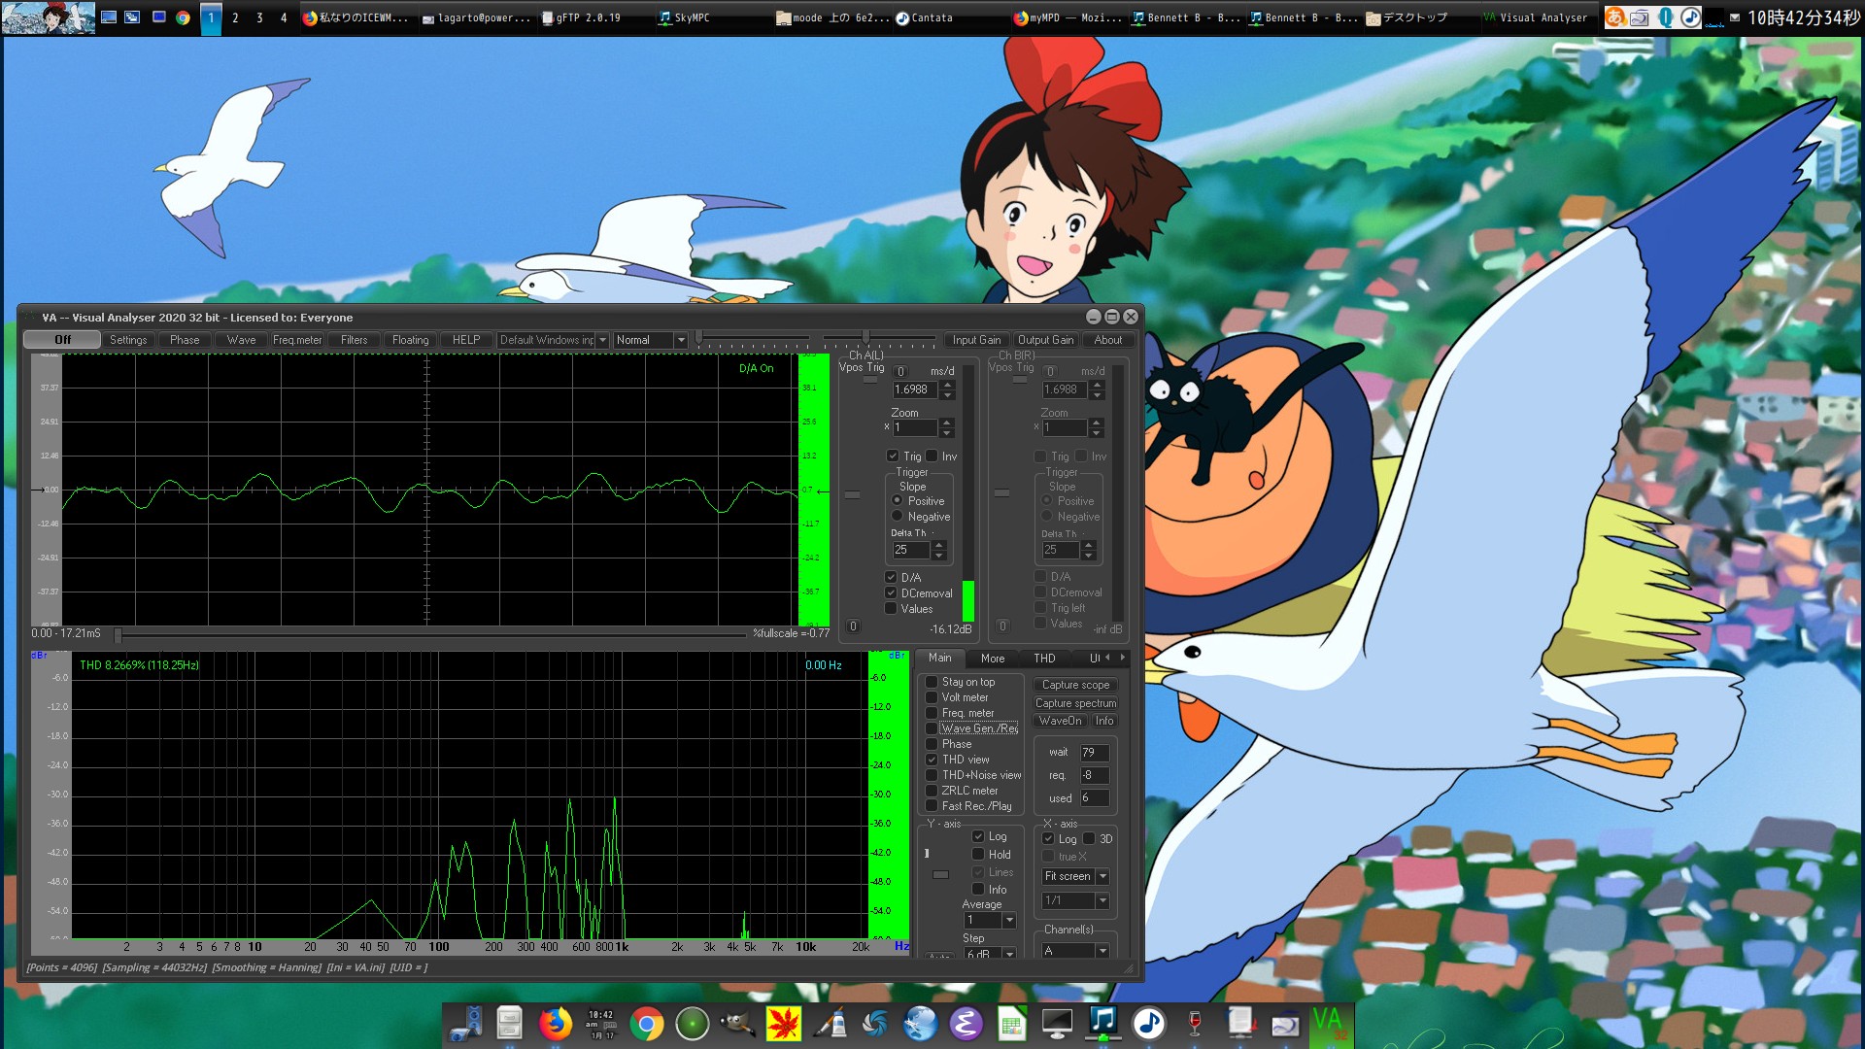
Task: Switch to the THD tab
Action: coord(1044,659)
